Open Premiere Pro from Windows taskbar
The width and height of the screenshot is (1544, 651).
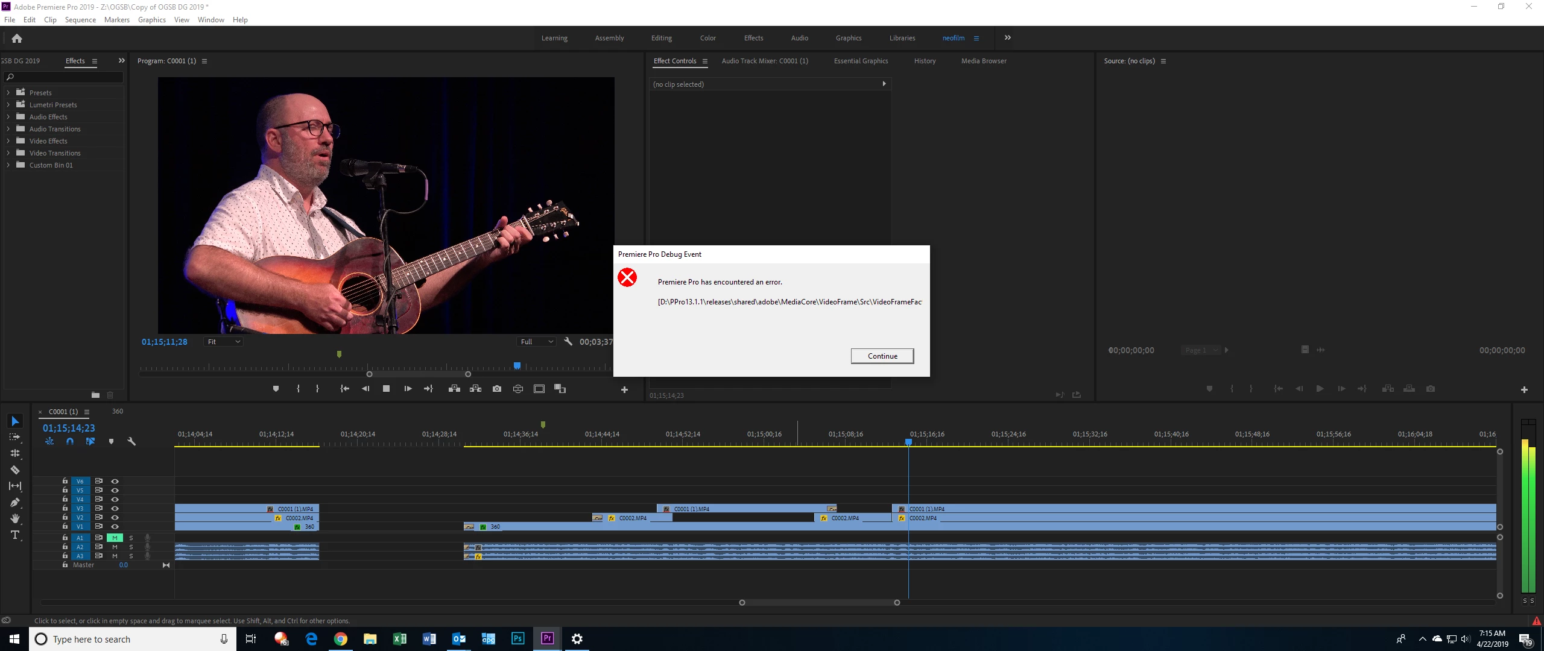point(547,638)
